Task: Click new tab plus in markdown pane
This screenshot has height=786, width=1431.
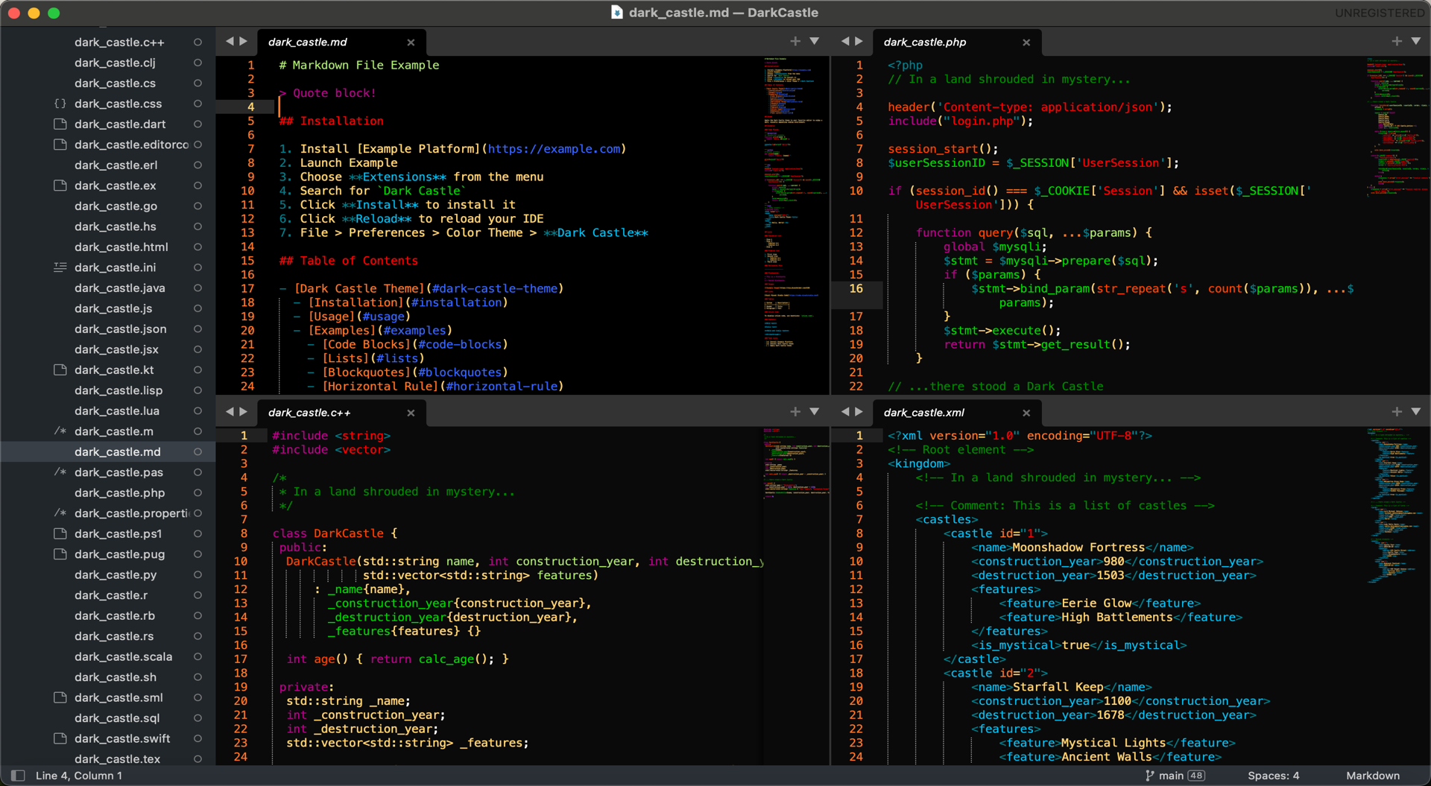Action: (x=795, y=42)
